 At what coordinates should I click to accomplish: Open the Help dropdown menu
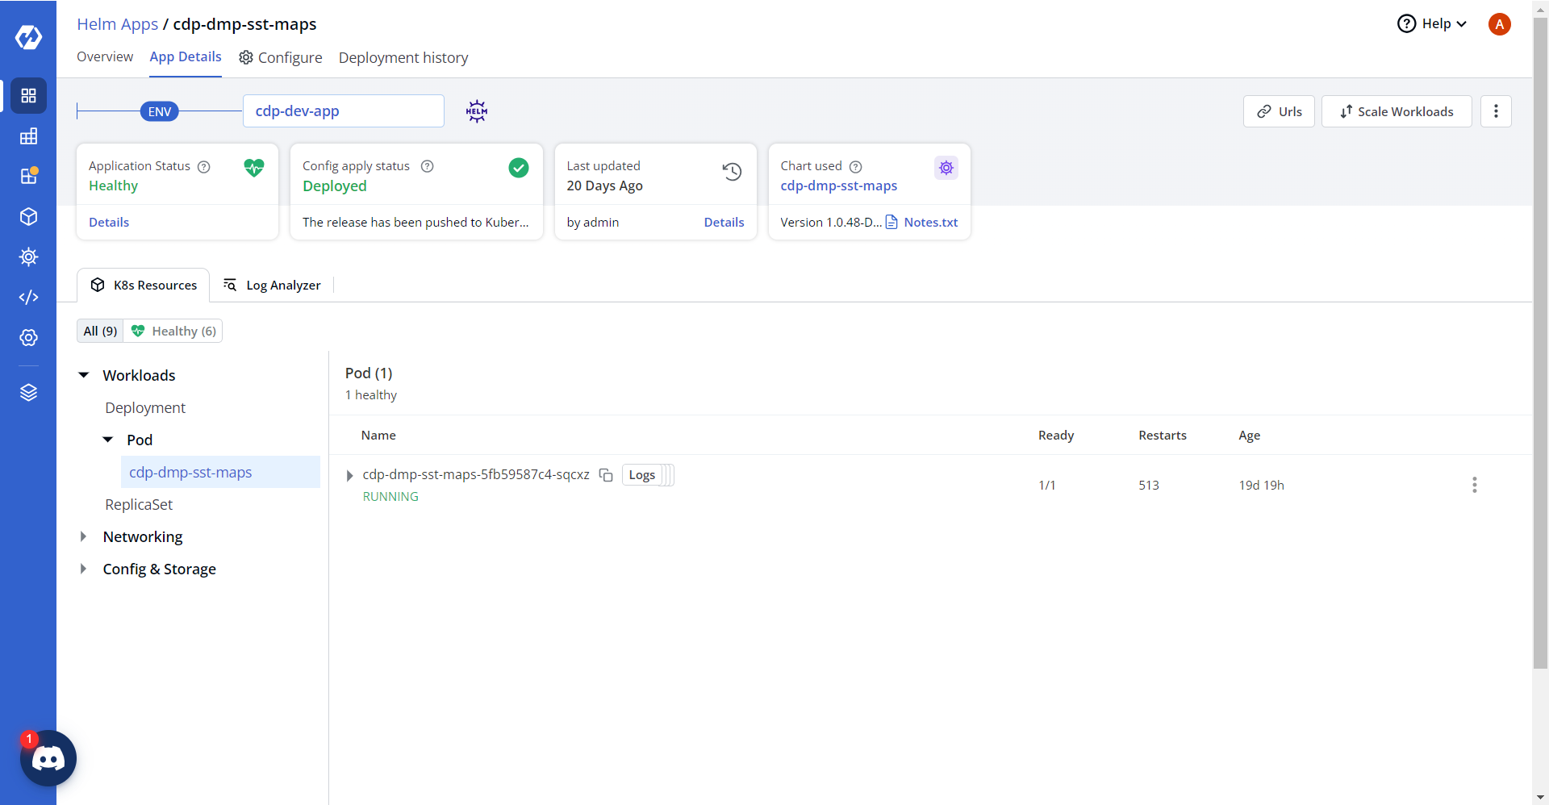[x=1431, y=24]
